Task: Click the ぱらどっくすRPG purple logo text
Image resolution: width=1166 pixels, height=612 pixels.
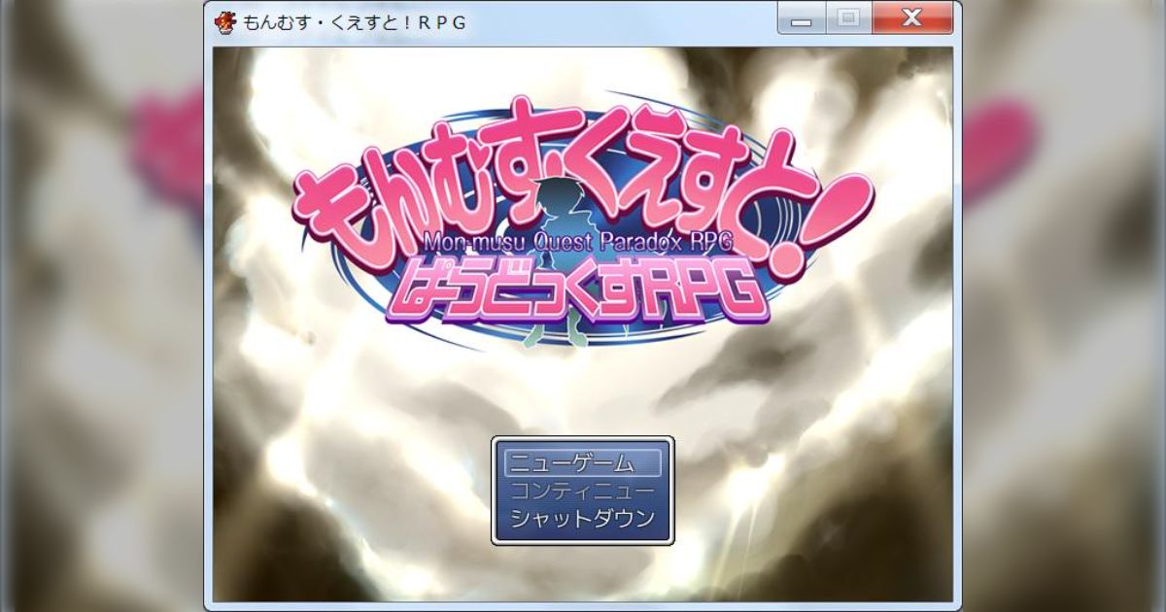Action: pyautogui.click(x=573, y=291)
